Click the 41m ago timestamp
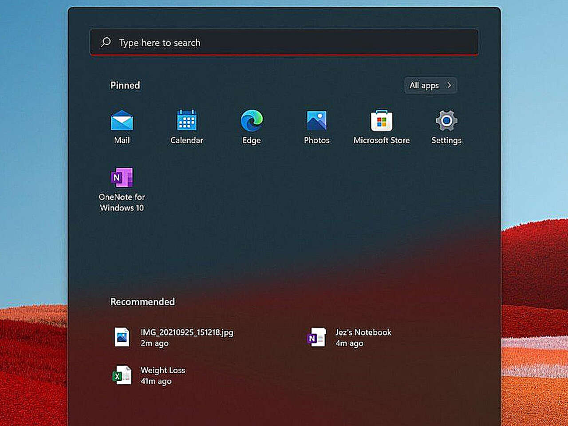Viewport: 568px width, 426px height. (x=156, y=381)
